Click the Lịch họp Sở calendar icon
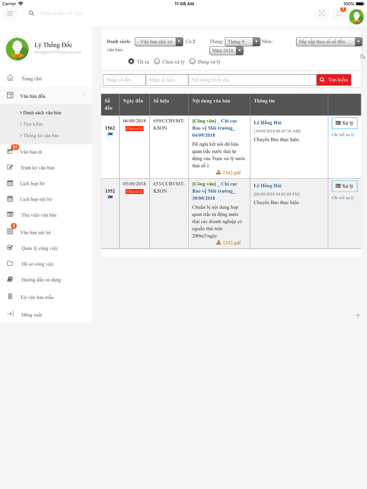The width and height of the screenshot is (367, 489). pos(10,183)
